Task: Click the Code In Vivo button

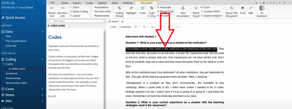Action: coord(152,12)
